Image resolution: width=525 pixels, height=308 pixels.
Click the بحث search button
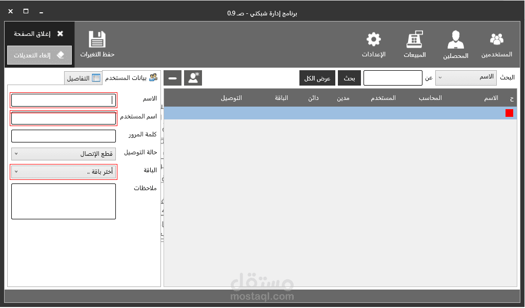[349, 77]
